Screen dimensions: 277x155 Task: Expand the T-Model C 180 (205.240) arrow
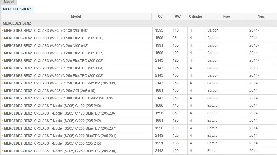click(2, 106)
